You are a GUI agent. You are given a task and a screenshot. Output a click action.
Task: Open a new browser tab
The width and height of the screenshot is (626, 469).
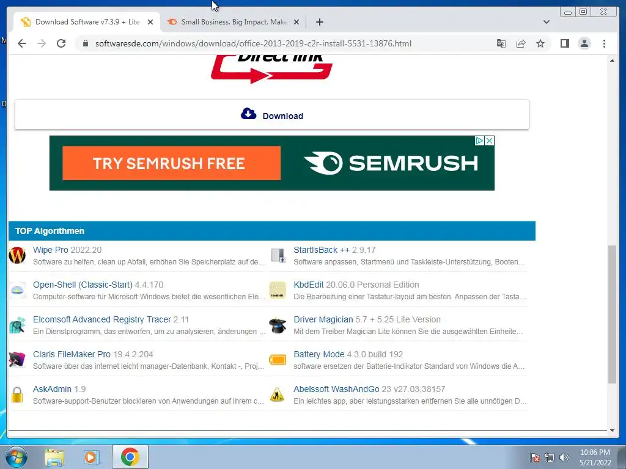pyautogui.click(x=319, y=22)
